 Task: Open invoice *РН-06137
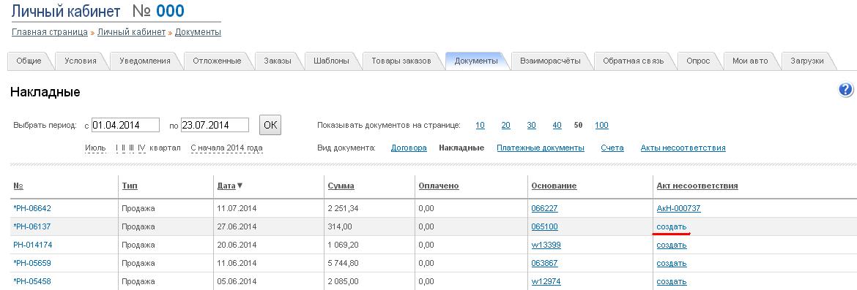pyautogui.click(x=31, y=226)
